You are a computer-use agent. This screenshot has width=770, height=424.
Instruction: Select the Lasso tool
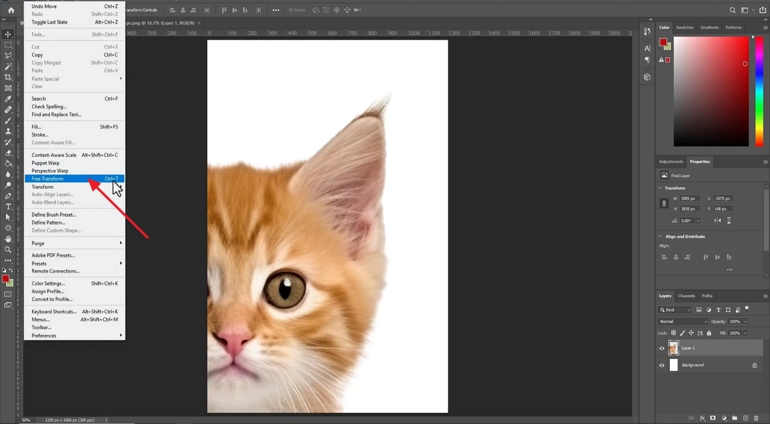coord(8,56)
